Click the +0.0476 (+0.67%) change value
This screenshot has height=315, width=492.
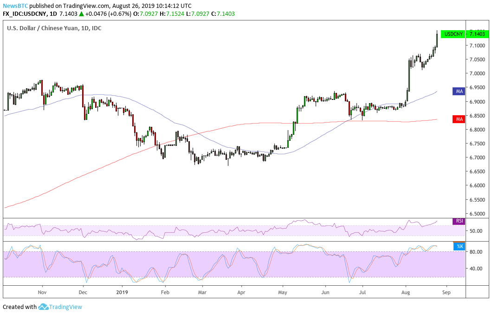pos(108,14)
